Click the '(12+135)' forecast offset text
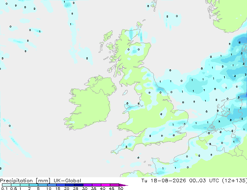The height and width of the screenshot is (190, 247). click(x=235, y=181)
